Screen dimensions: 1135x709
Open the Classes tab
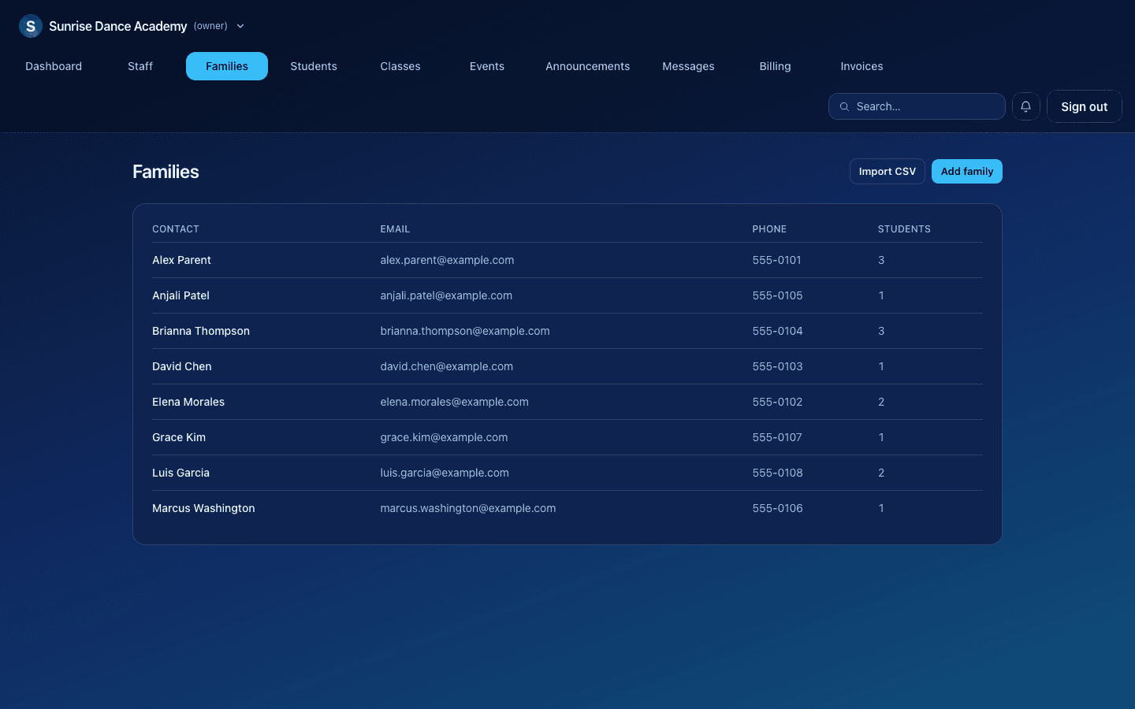point(400,66)
